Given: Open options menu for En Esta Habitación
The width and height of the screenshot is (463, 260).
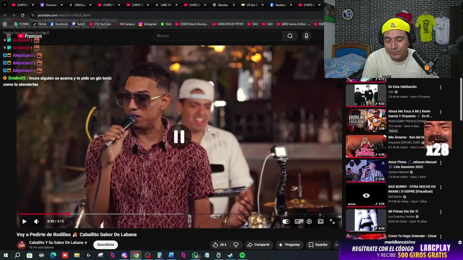Looking at the screenshot, I should (x=441, y=87).
